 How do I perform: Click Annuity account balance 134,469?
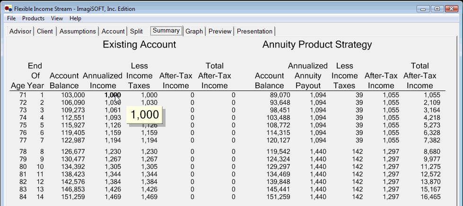pyautogui.click(x=279, y=174)
